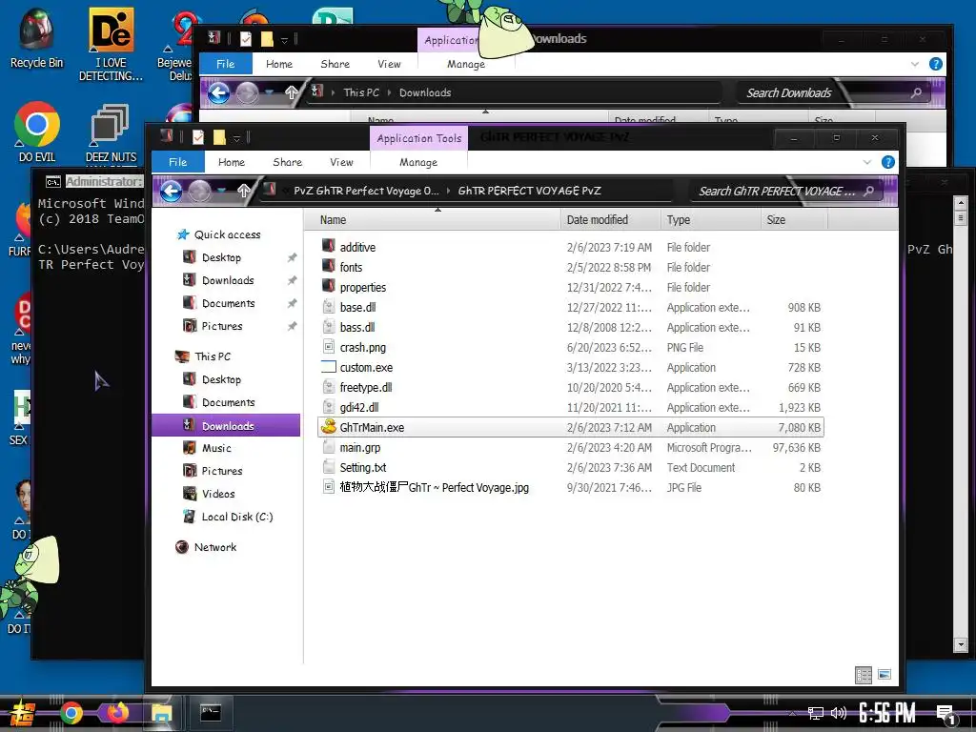Open View ribbon tab in GhTR window
Screen dimensions: 976x732
[x=342, y=162]
